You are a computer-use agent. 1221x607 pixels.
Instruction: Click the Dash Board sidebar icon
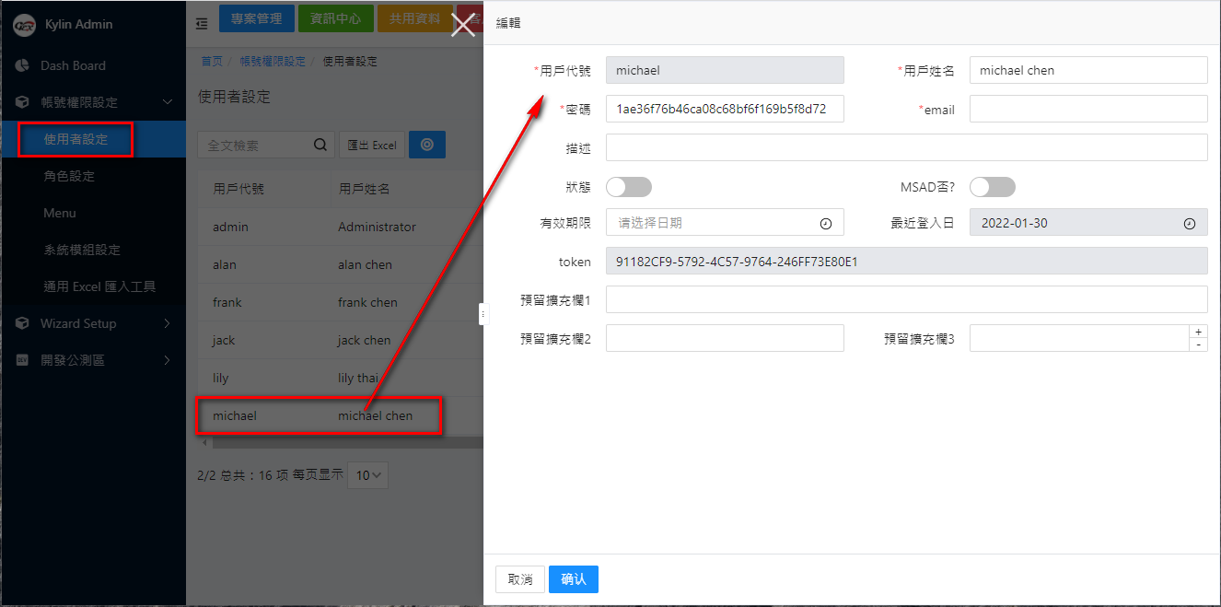(23, 65)
